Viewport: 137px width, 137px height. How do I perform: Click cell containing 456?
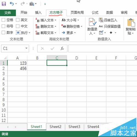coord(17,68)
